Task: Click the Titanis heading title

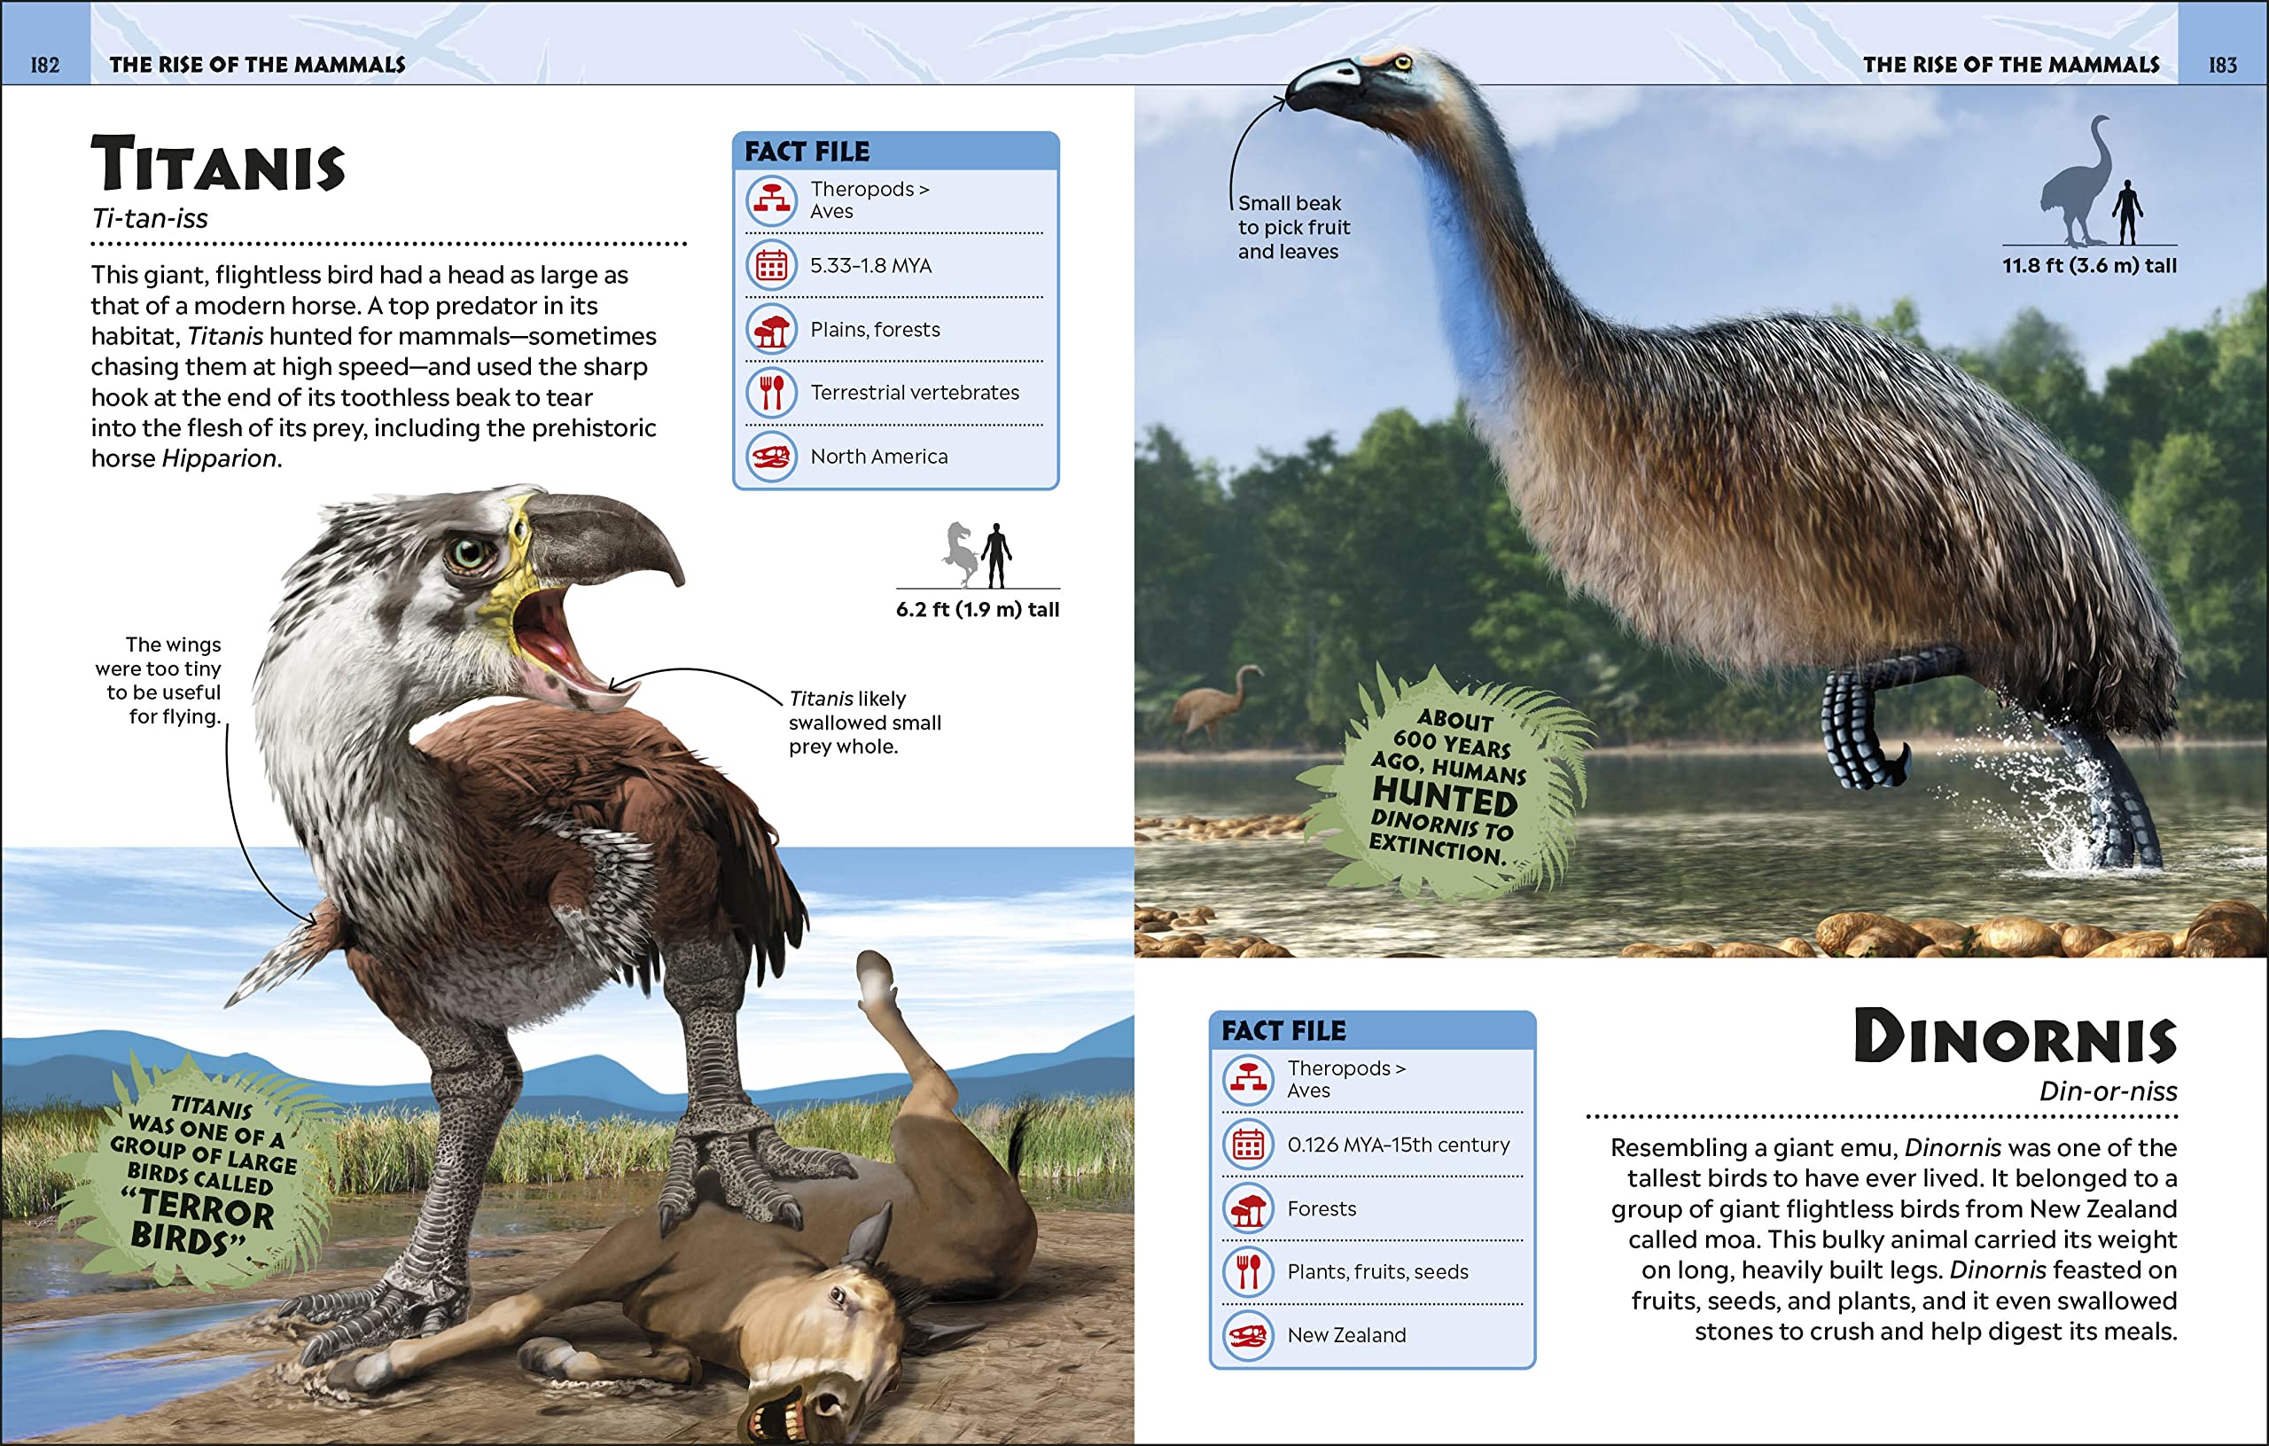Action: [219, 163]
